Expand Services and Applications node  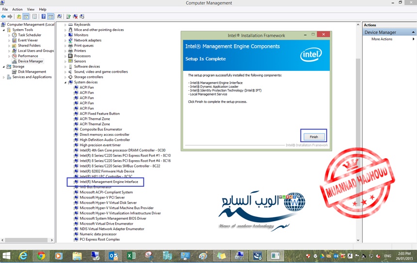click(x=4, y=77)
